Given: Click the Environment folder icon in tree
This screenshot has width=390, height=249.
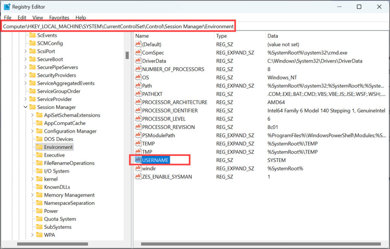Looking at the screenshot, I should pyautogui.click(x=39, y=147).
